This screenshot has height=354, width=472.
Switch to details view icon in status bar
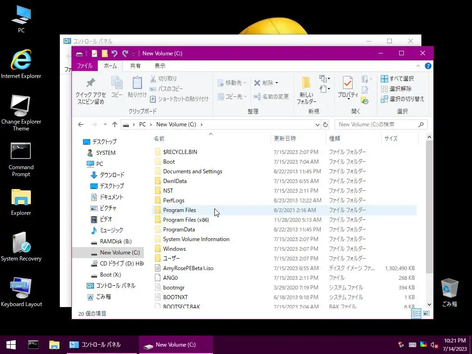click(x=417, y=313)
